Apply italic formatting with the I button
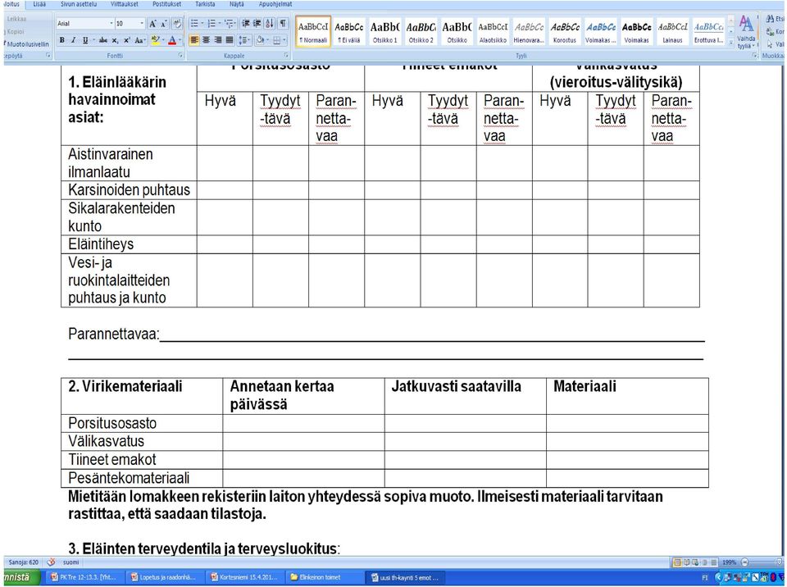Viewport: 787px width, 587px height. pos(73,40)
